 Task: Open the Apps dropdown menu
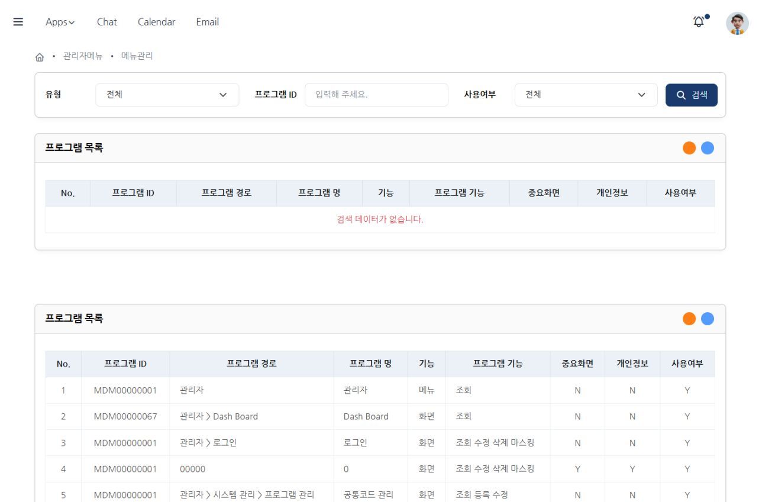[x=59, y=21]
